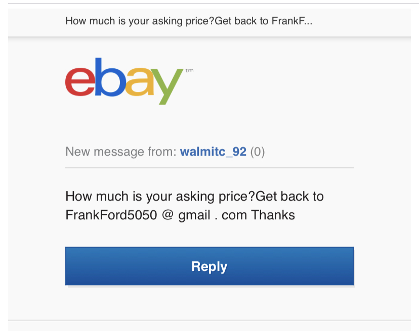Image resolution: width=419 pixels, height=331 pixels.
Task: Click the 'New message from:' label
Action: coord(122,152)
